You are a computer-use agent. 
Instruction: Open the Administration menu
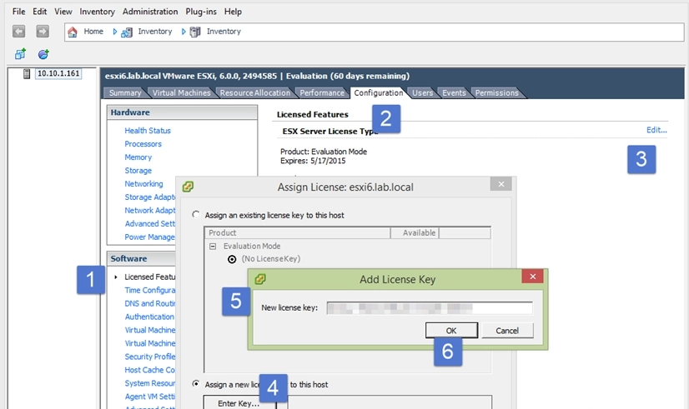point(150,12)
